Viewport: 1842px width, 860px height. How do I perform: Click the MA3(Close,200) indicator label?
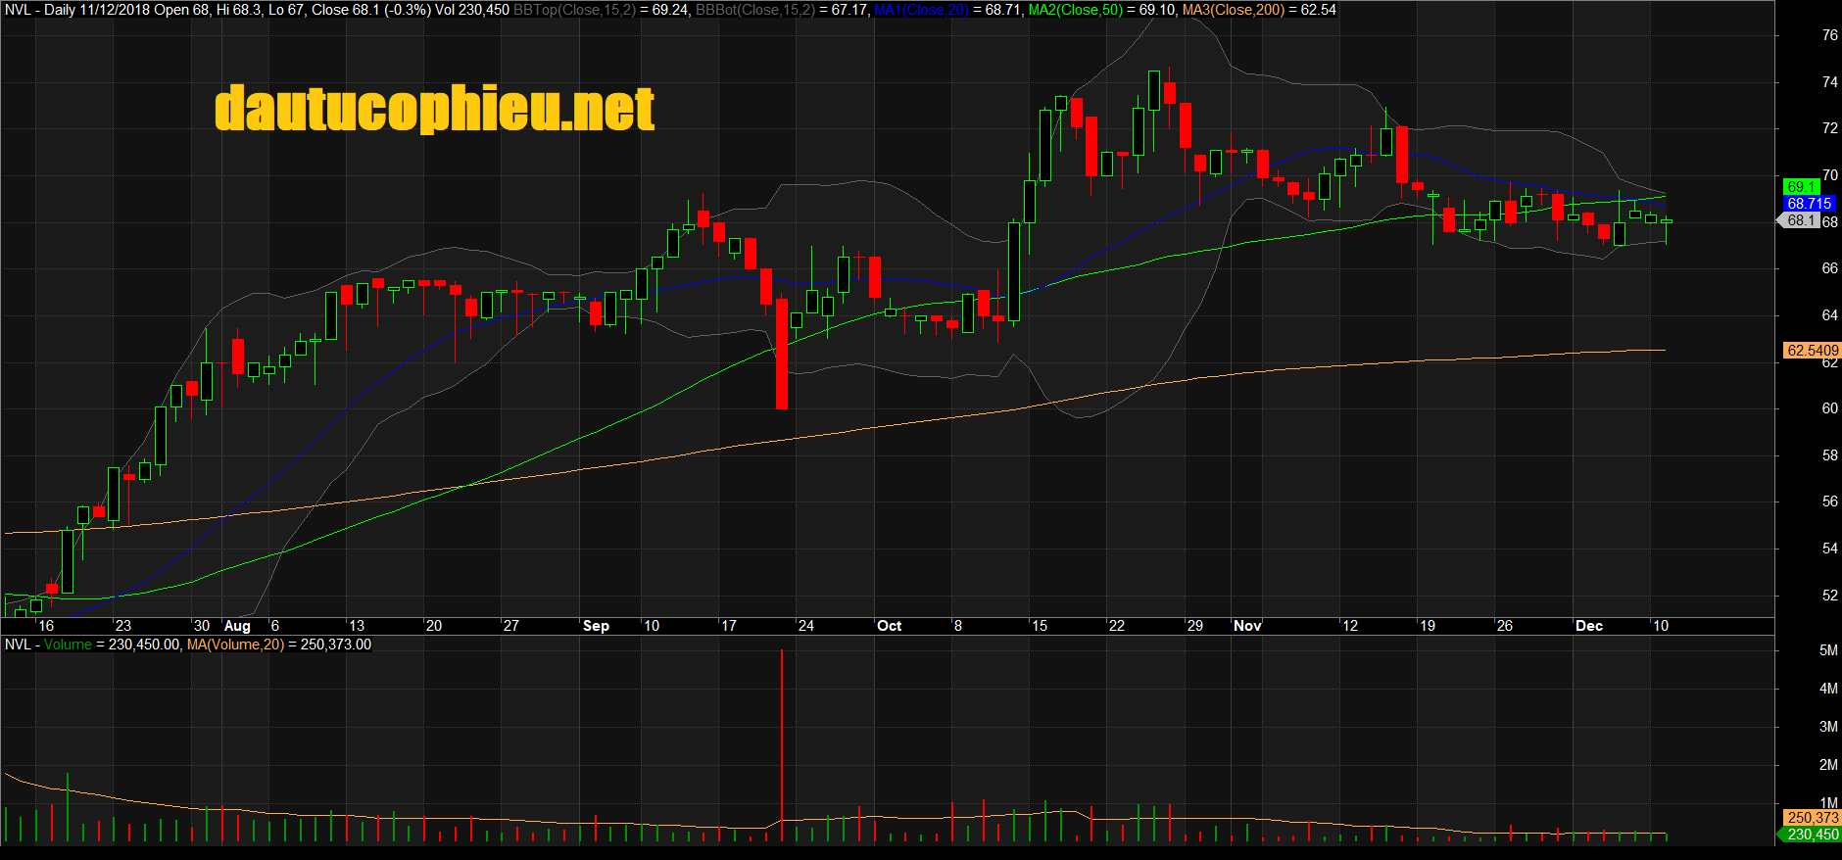click(x=1233, y=10)
